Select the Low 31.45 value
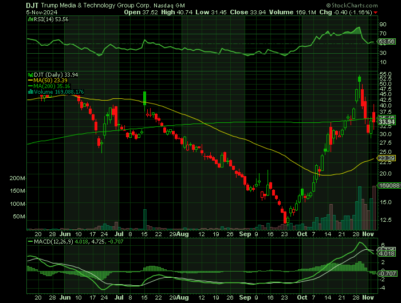Viewport: 401px width, 303px height. coord(211,12)
